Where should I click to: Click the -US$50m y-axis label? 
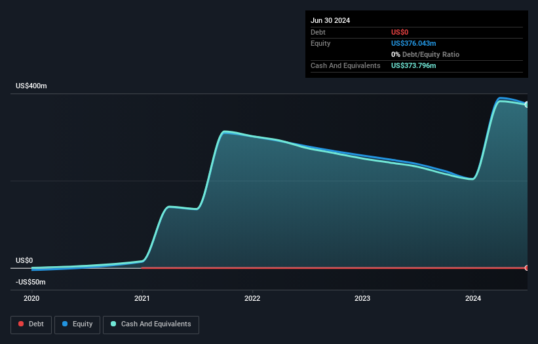point(31,282)
